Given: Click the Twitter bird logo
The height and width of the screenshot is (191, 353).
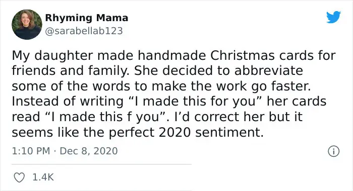Looking at the screenshot, I should click(333, 17).
